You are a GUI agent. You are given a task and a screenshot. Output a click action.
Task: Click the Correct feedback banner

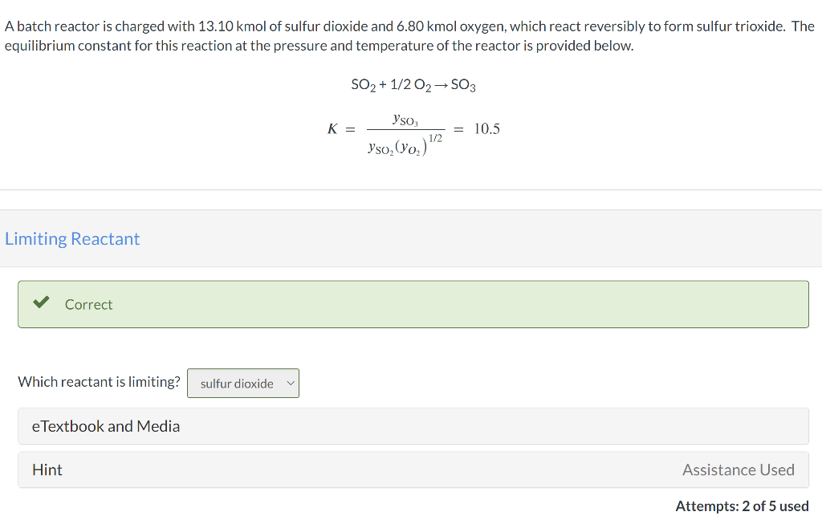tap(413, 304)
